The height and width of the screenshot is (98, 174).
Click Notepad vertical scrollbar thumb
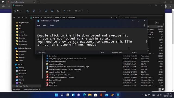click(x=146, y=41)
